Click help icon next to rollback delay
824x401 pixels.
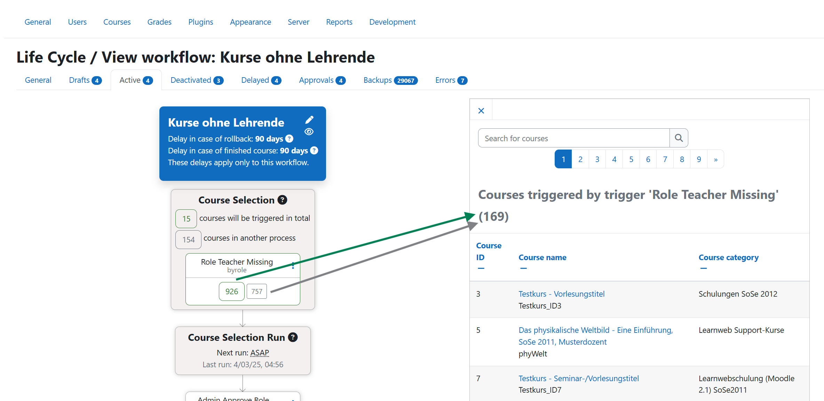coord(289,139)
